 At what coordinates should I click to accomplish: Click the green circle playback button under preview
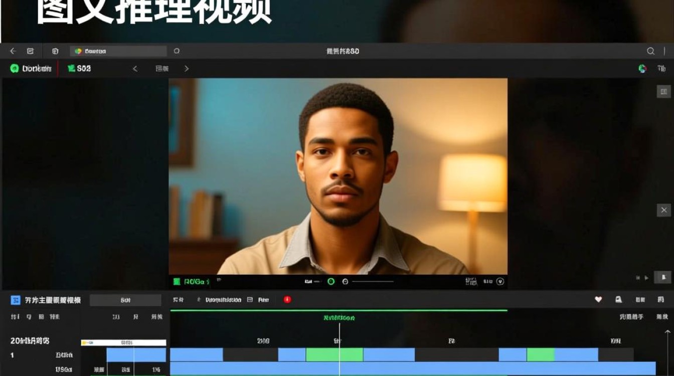click(331, 282)
